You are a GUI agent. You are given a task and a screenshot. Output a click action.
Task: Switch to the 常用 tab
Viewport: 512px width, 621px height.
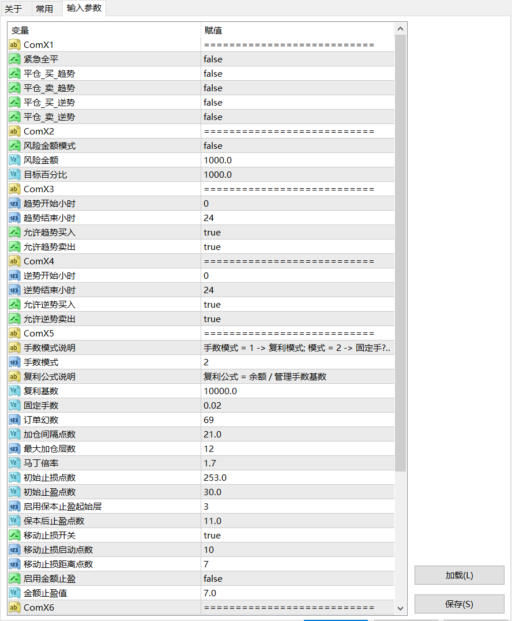click(44, 9)
